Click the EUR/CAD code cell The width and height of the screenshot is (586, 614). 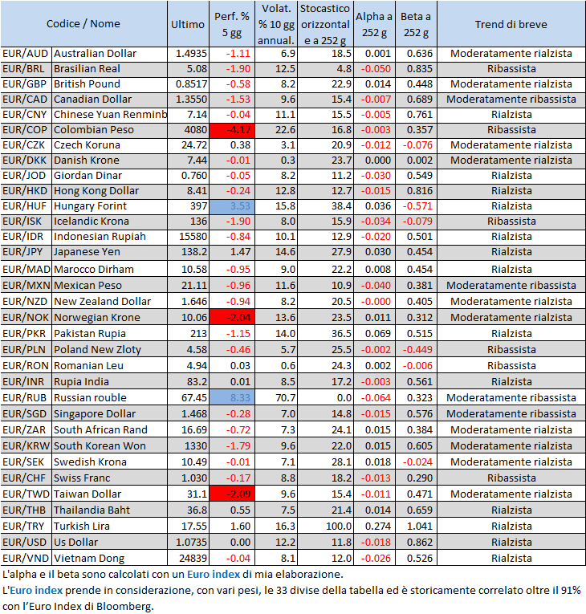pos(26,100)
